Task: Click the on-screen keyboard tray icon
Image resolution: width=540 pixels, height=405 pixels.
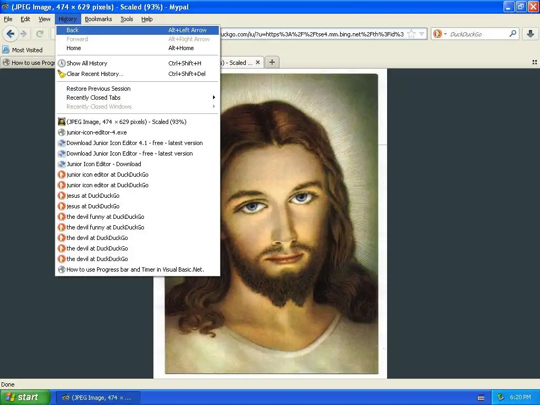Action: click(x=481, y=398)
